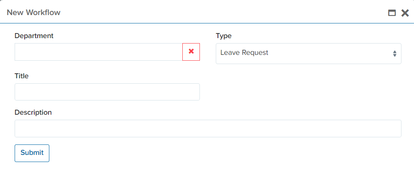Clear the Department field with red X
This screenshot has height=175, width=414.
click(x=191, y=51)
